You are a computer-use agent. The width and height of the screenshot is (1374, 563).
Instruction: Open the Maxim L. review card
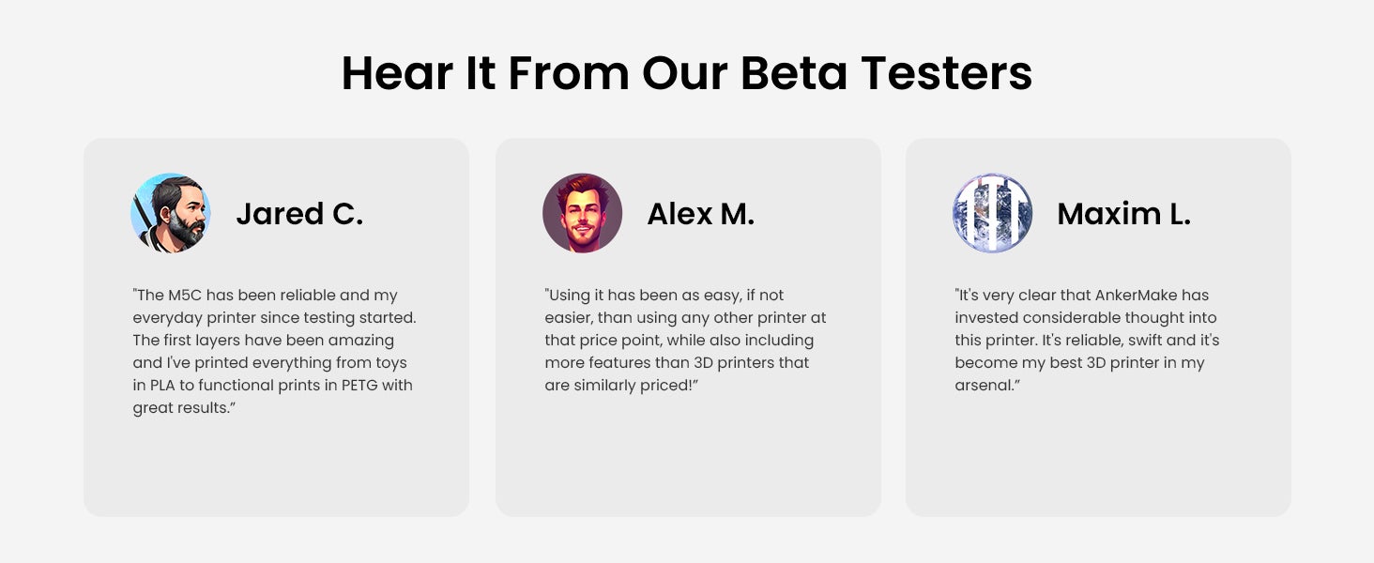(x=1098, y=327)
